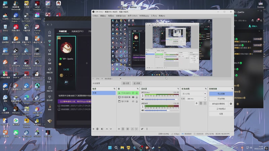The image size is (269, 151).
Task: Decrease transition duration with the down stepper
Action: (x=205, y=100)
